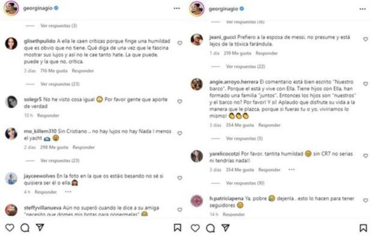This screenshot has width=371, height=236.
Task: Open comment bubble icon on right post
Action: pyautogui.click(x=210, y=228)
